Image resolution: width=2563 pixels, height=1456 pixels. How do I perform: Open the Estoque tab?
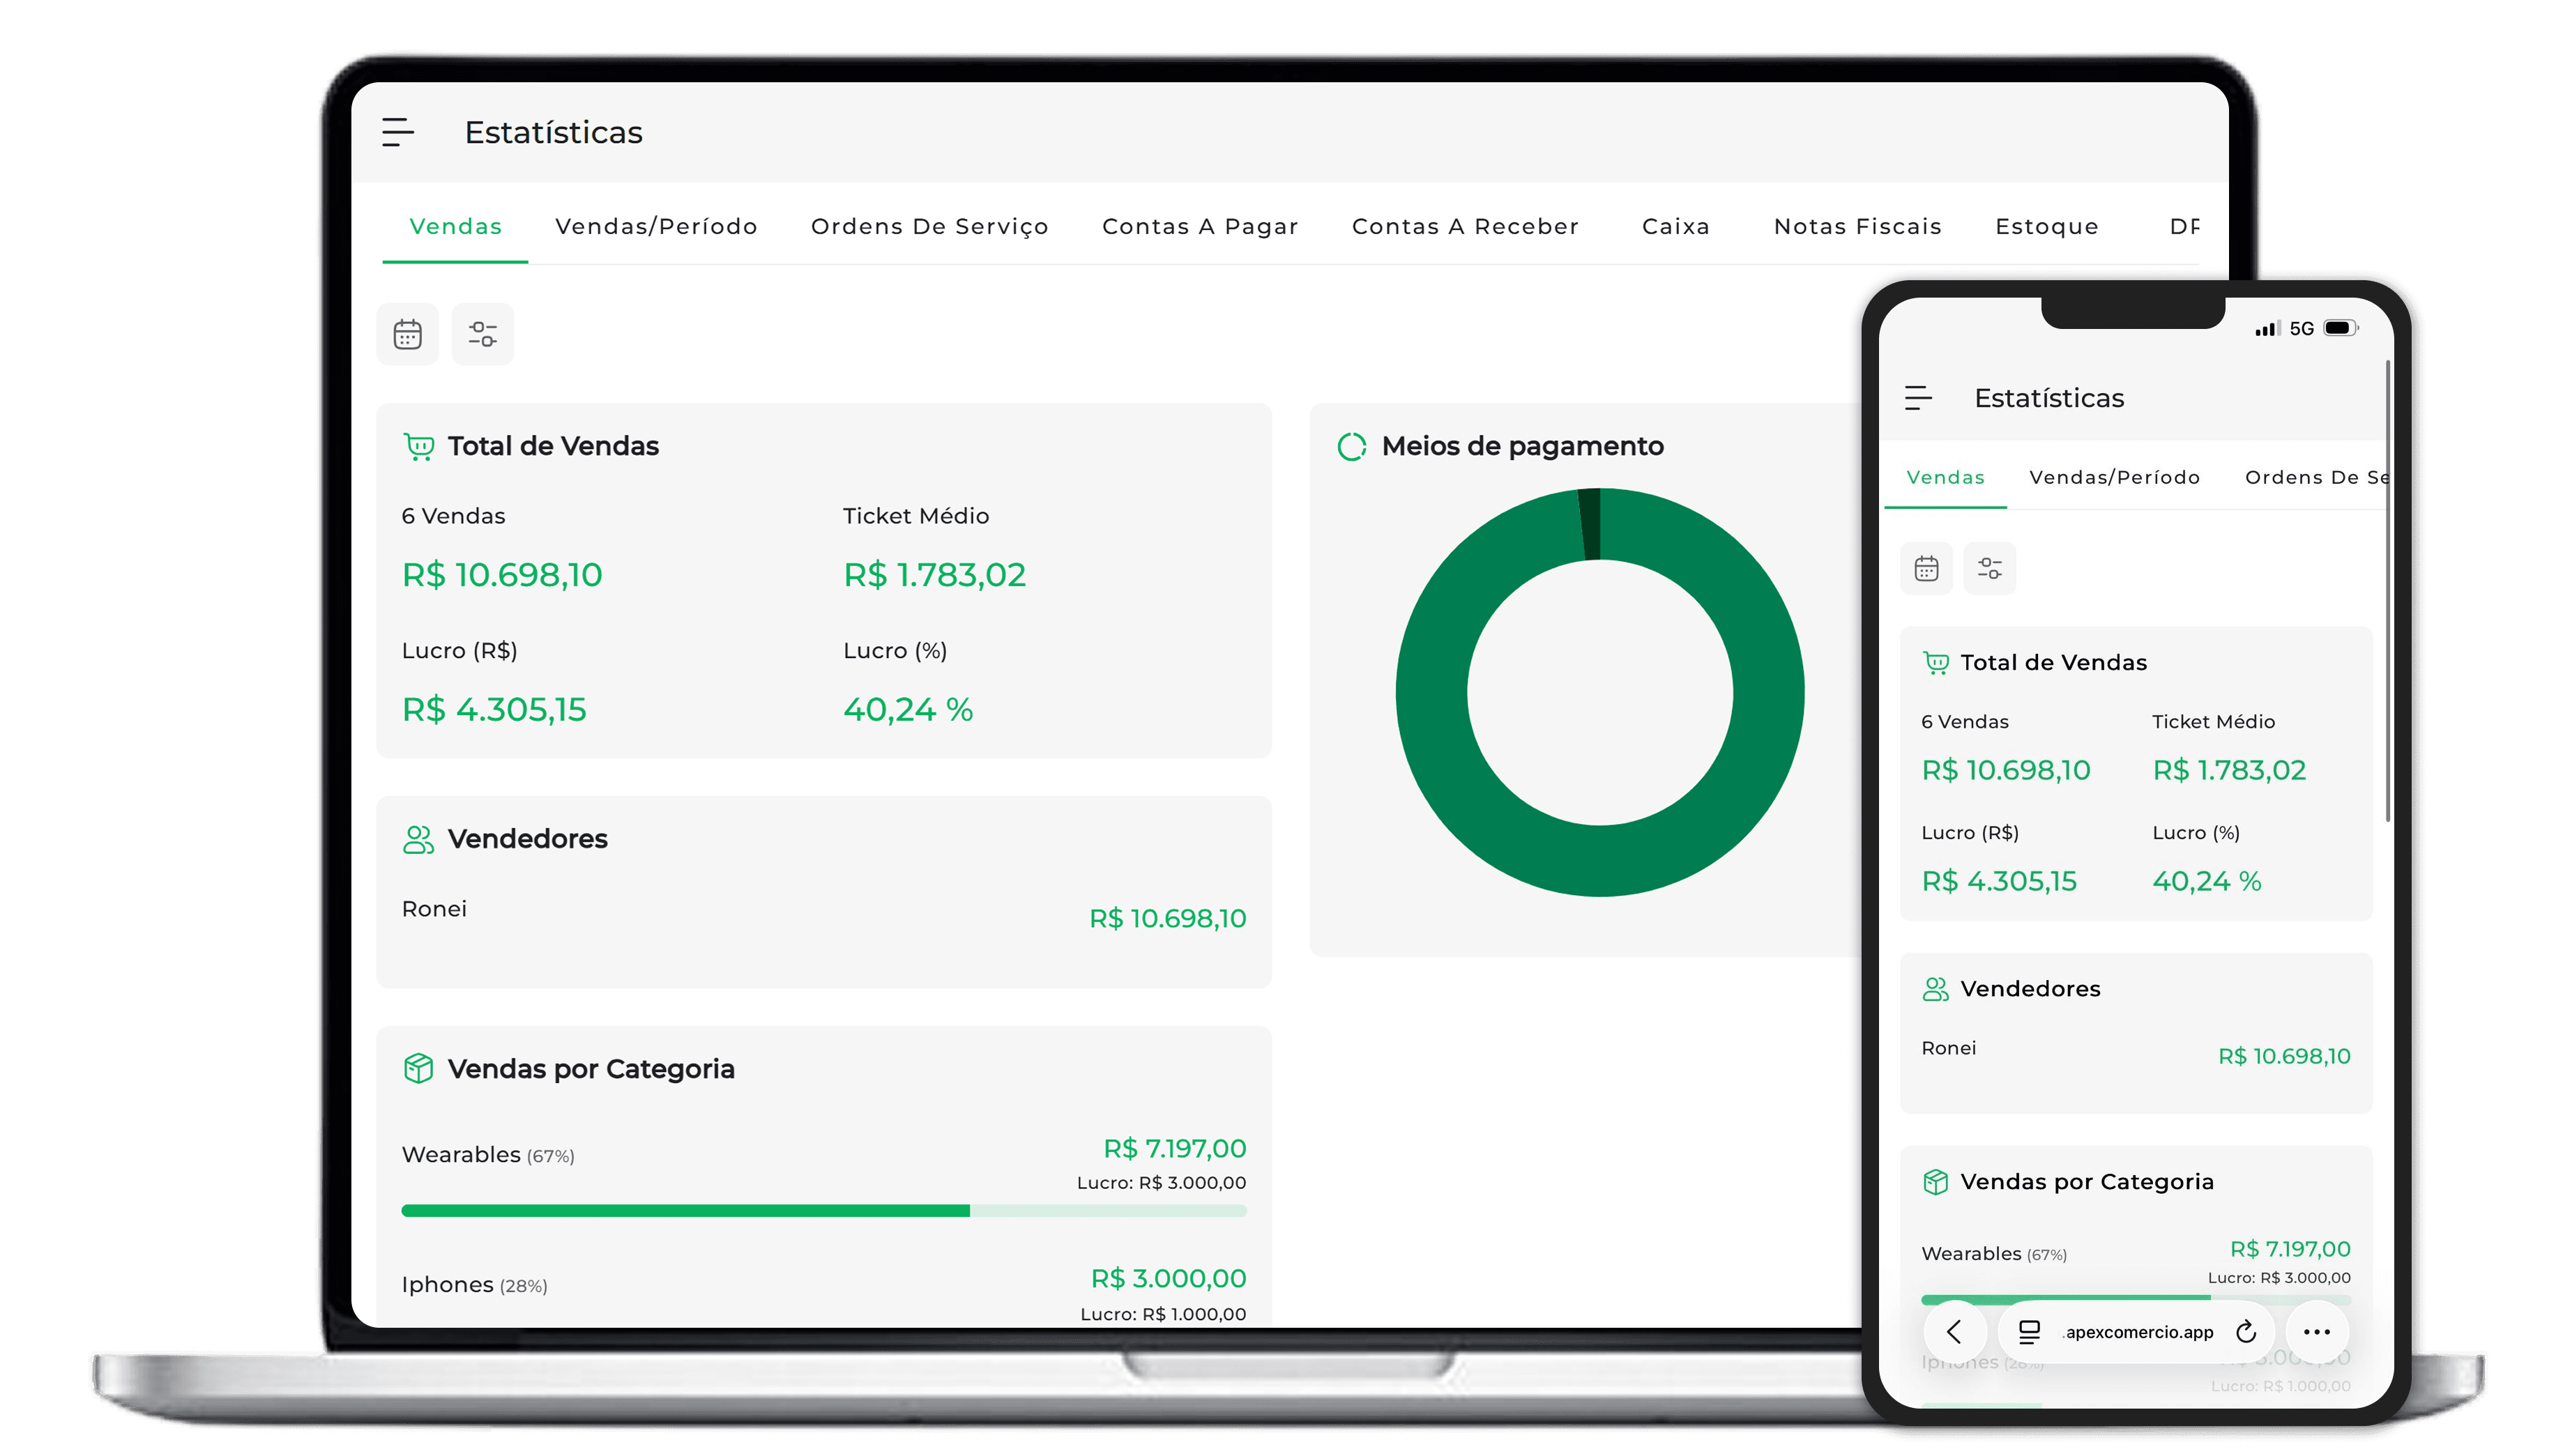tap(2047, 227)
